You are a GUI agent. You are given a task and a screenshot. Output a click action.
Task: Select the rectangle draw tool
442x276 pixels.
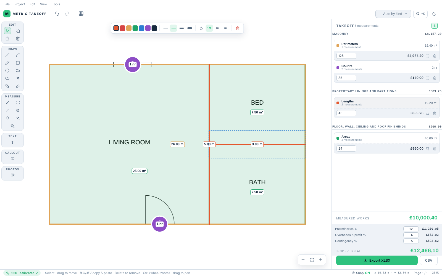click(x=18, y=63)
